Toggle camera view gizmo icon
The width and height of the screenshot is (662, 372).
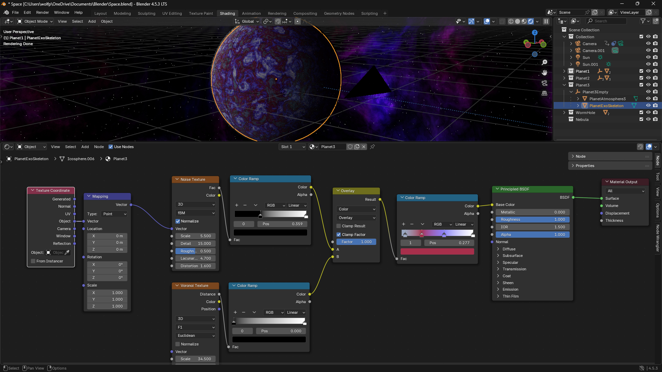pyautogui.click(x=544, y=83)
